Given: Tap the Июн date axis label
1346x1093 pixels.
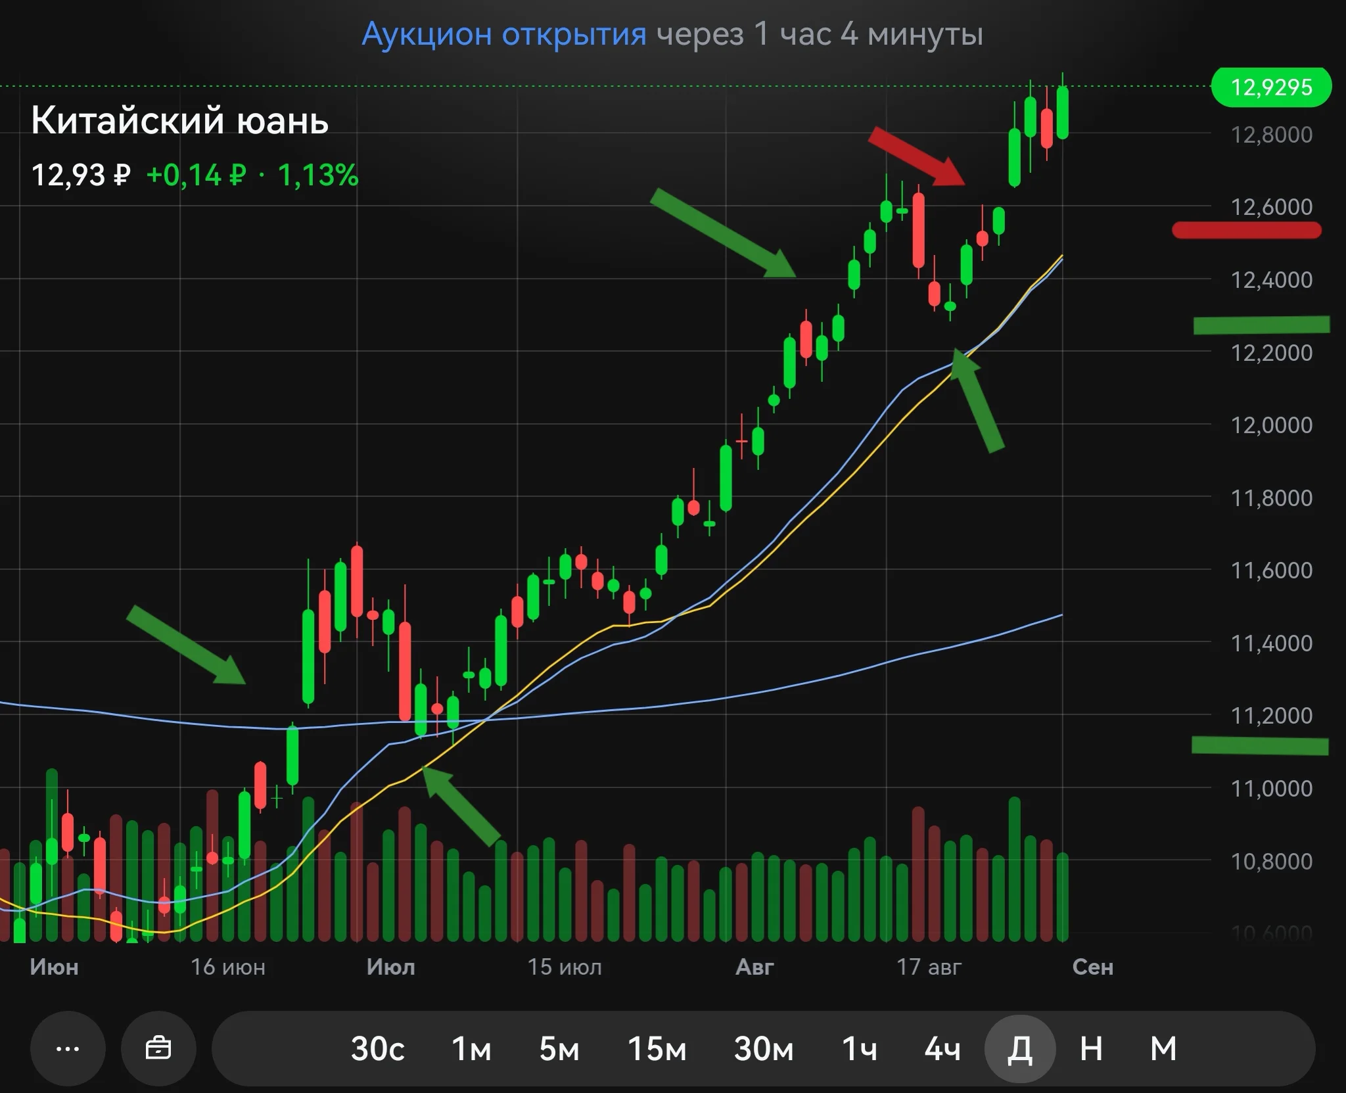Looking at the screenshot, I should [x=55, y=967].
